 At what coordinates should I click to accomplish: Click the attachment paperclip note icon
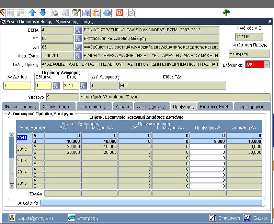tap(132, 13)
